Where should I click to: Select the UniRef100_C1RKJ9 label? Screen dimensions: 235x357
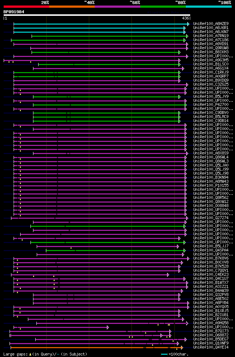[211, 72]
